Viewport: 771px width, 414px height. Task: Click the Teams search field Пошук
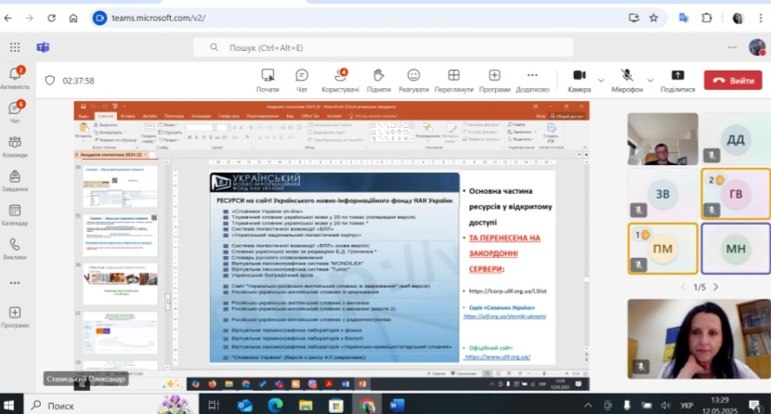372,47
